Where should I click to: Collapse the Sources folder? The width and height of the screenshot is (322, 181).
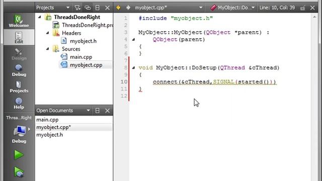pos(48,49)
